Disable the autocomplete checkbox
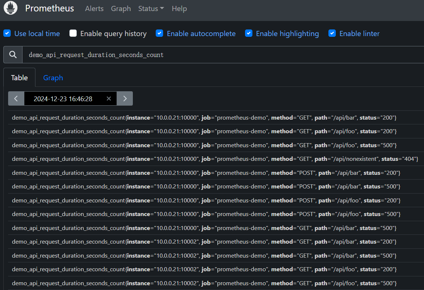 (x=159, y=33)
